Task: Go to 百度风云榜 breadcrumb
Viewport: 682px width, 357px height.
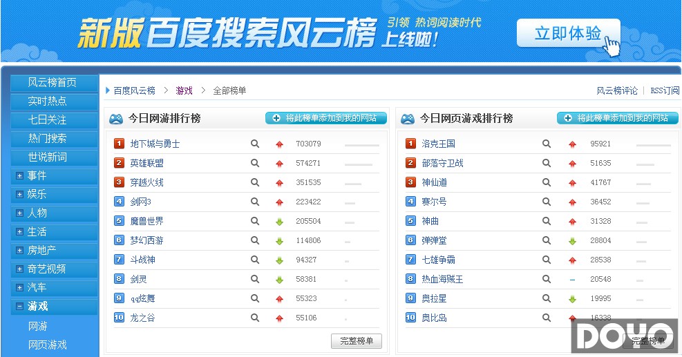Action: point(135,90)
